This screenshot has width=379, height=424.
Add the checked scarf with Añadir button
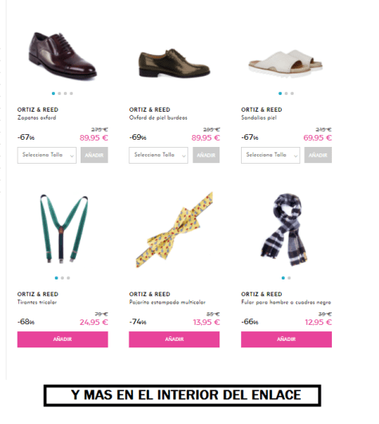pyautogui.click(x=286, y=339)
